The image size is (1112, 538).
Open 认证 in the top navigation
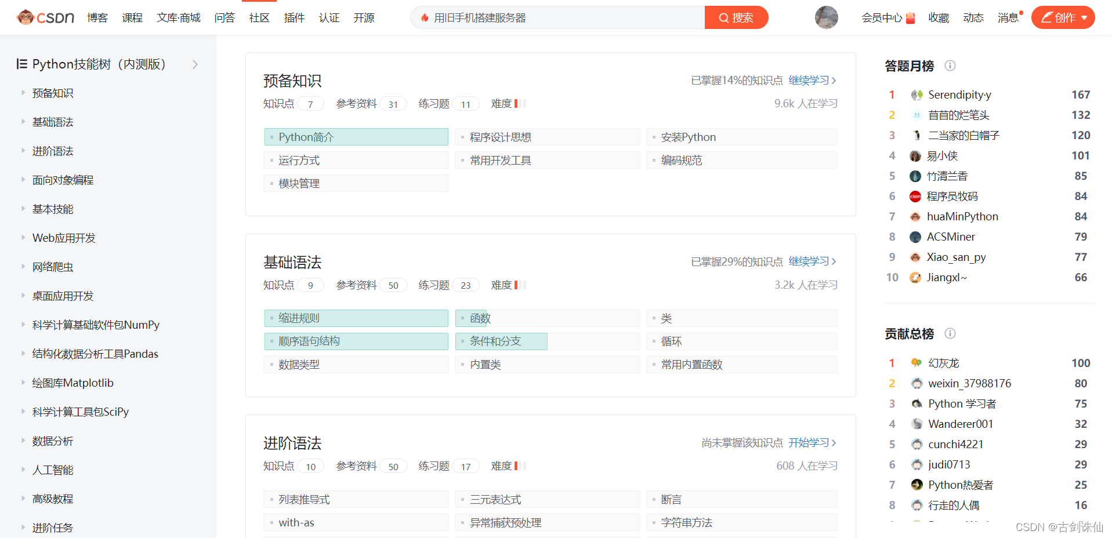click(x=329, y=18)
